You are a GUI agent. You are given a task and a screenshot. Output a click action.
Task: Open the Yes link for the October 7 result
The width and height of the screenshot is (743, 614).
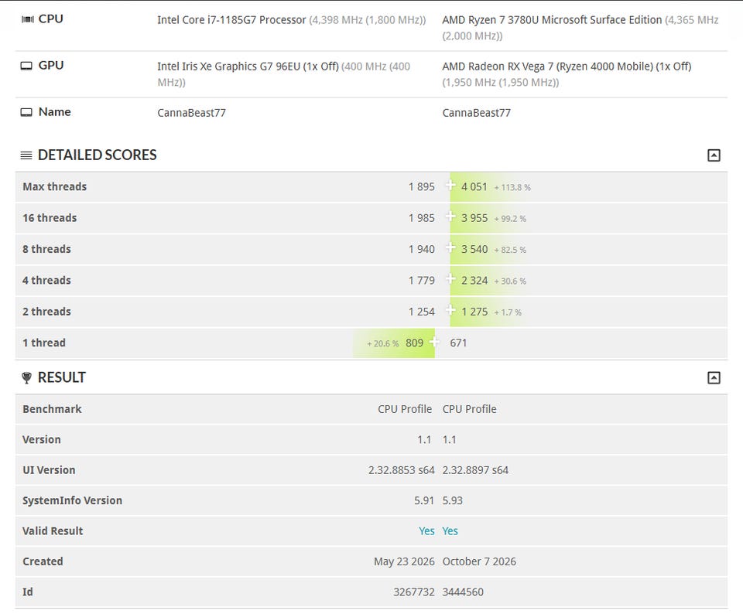coord(450,531)
